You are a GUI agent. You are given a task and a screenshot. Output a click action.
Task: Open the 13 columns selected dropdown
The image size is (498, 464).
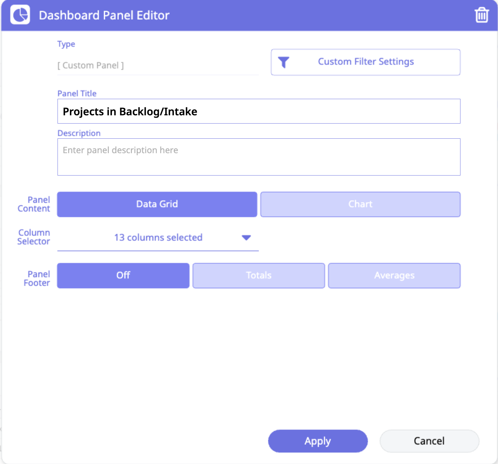click(158, 238)
